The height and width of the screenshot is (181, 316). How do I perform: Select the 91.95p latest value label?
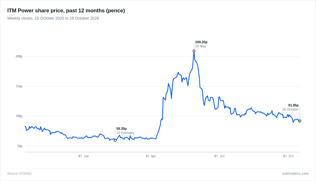[294, 105]
